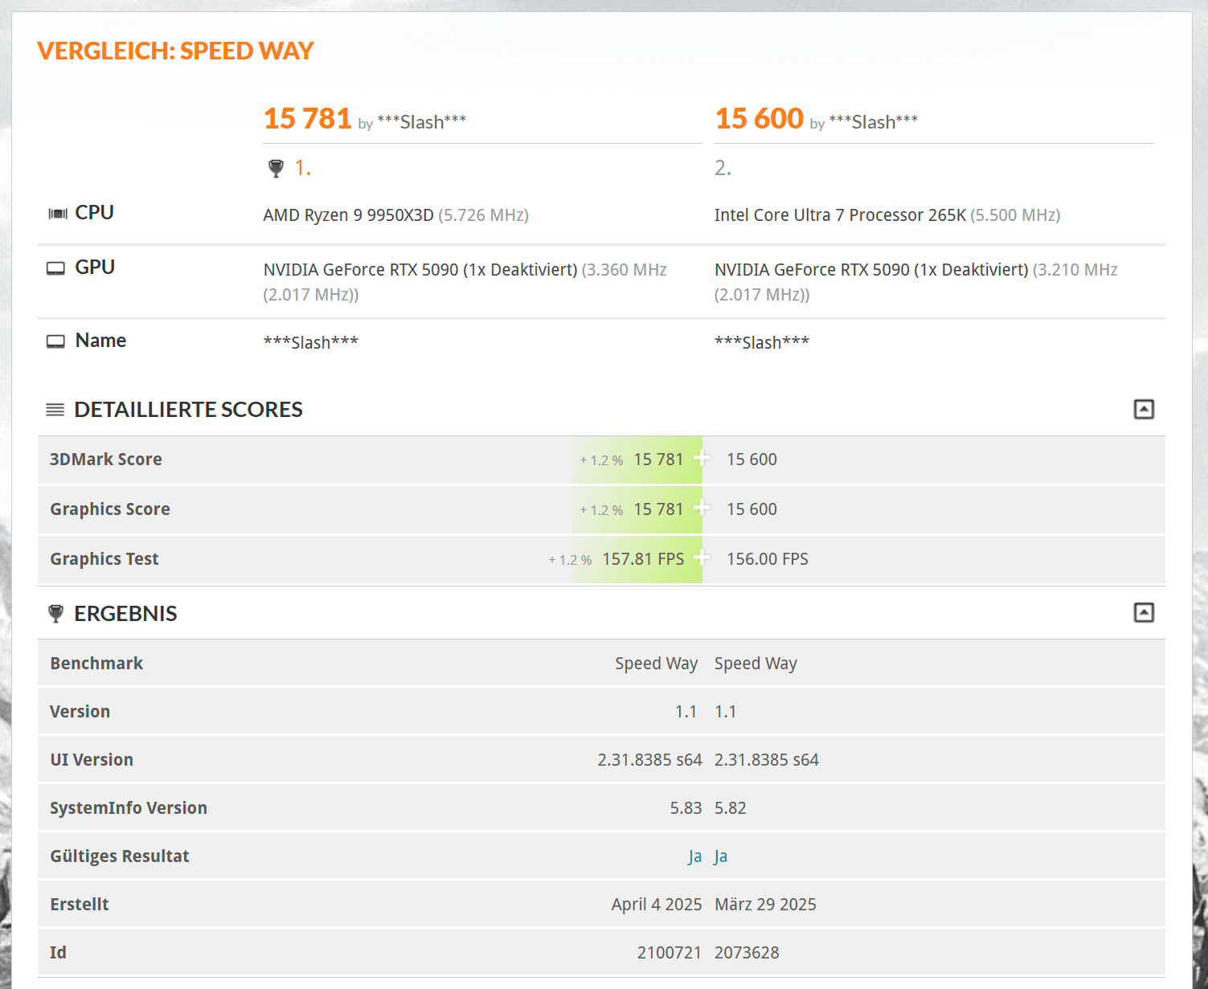Open the 15 600 score result
The width and height of the screenshot is (1208, 989).
(x=760, y=119)
